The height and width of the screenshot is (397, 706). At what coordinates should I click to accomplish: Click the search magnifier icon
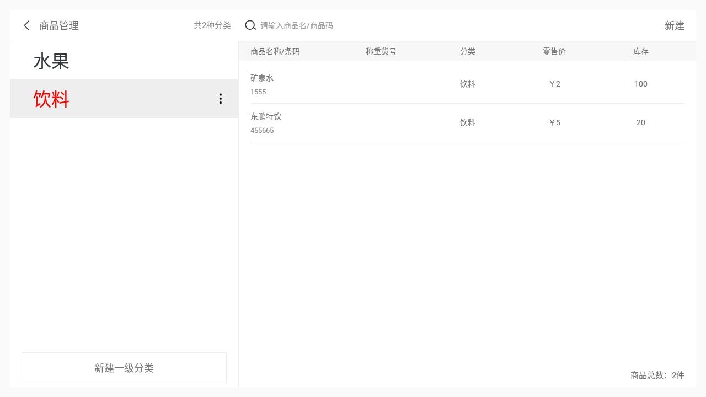[250, 25]
